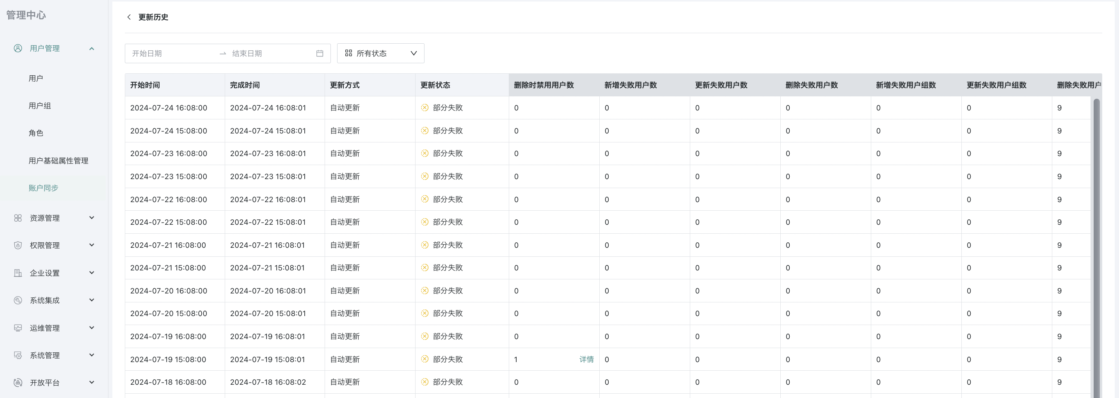
Task: Click the grid icon in 所有状态 filter
Action: tap(348, 53)
